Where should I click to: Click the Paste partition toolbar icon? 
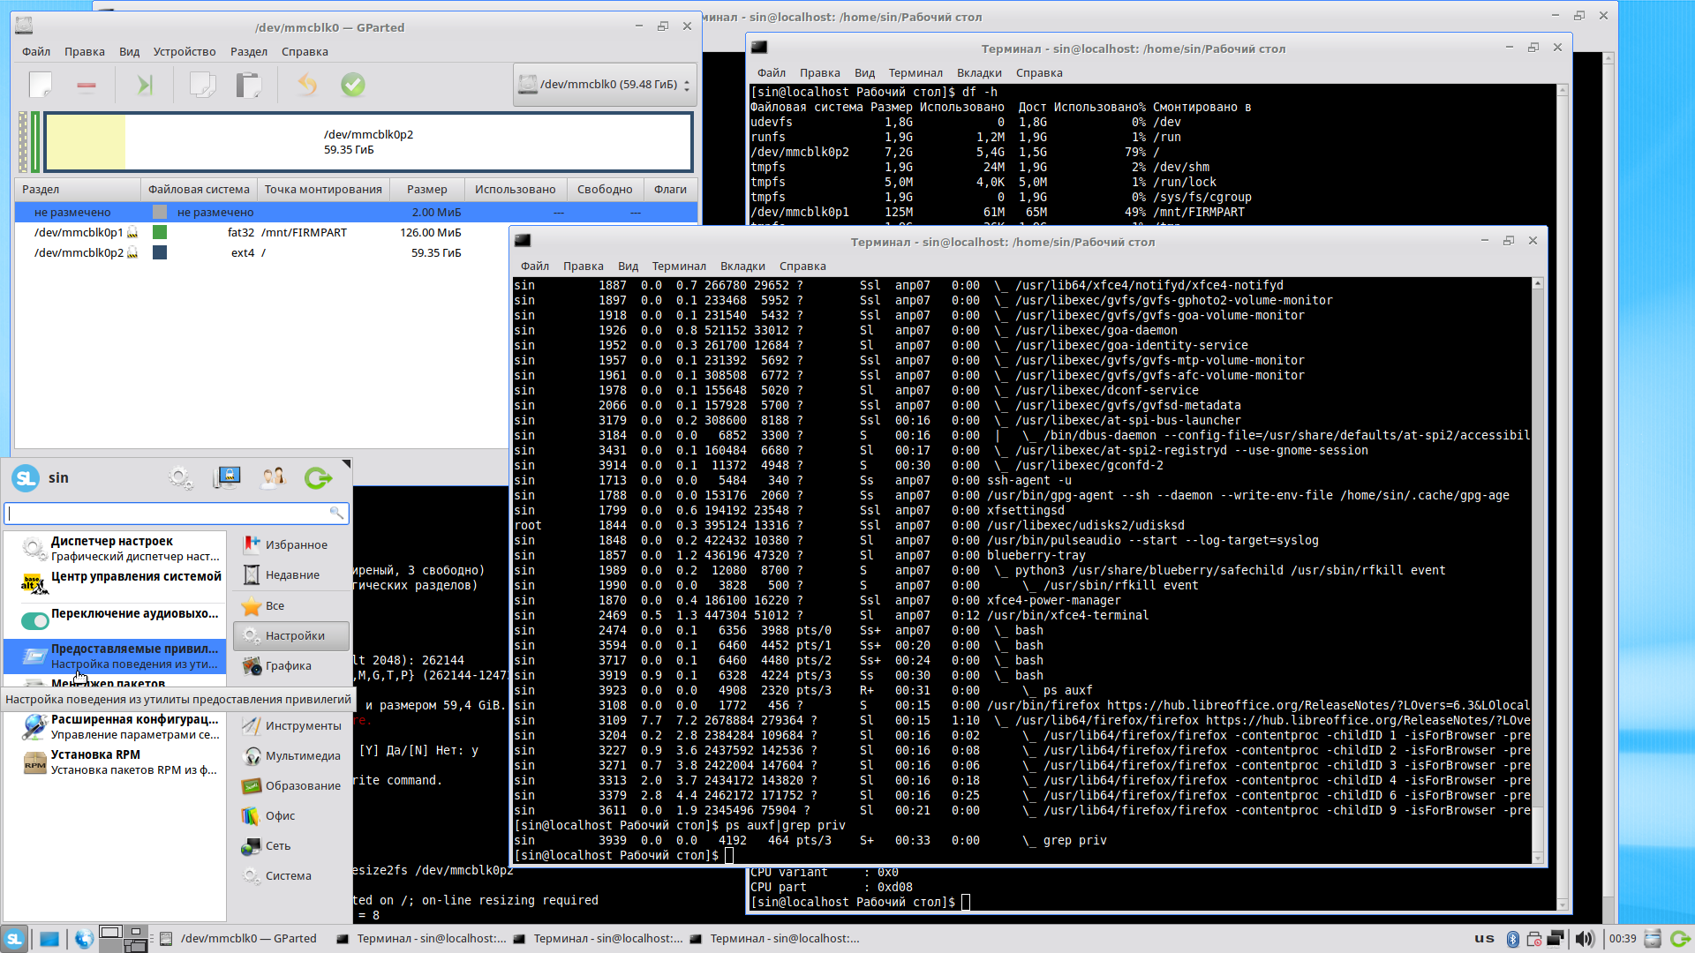pos(249,85)
